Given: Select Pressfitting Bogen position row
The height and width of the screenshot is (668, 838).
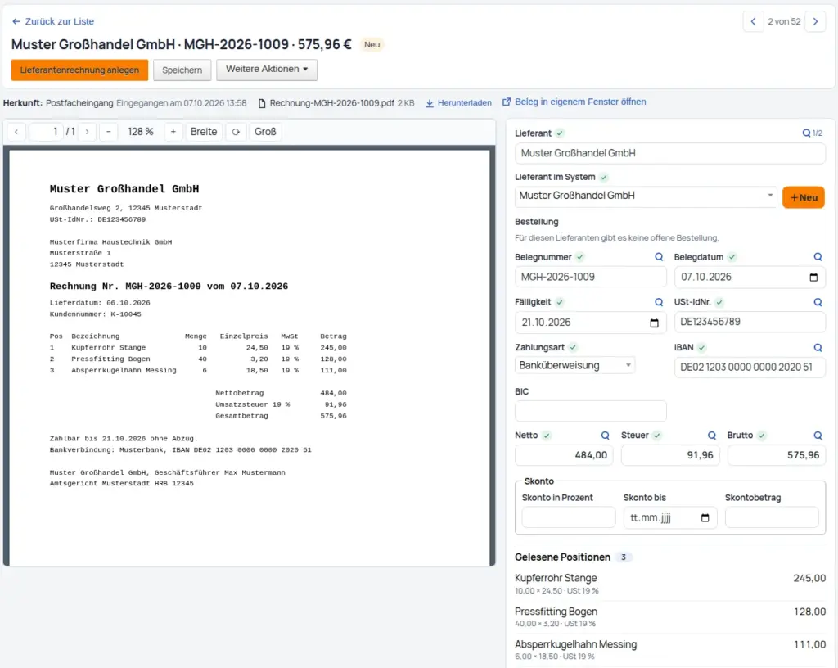Looking at the screenshot, I should (x=670, y=616).
